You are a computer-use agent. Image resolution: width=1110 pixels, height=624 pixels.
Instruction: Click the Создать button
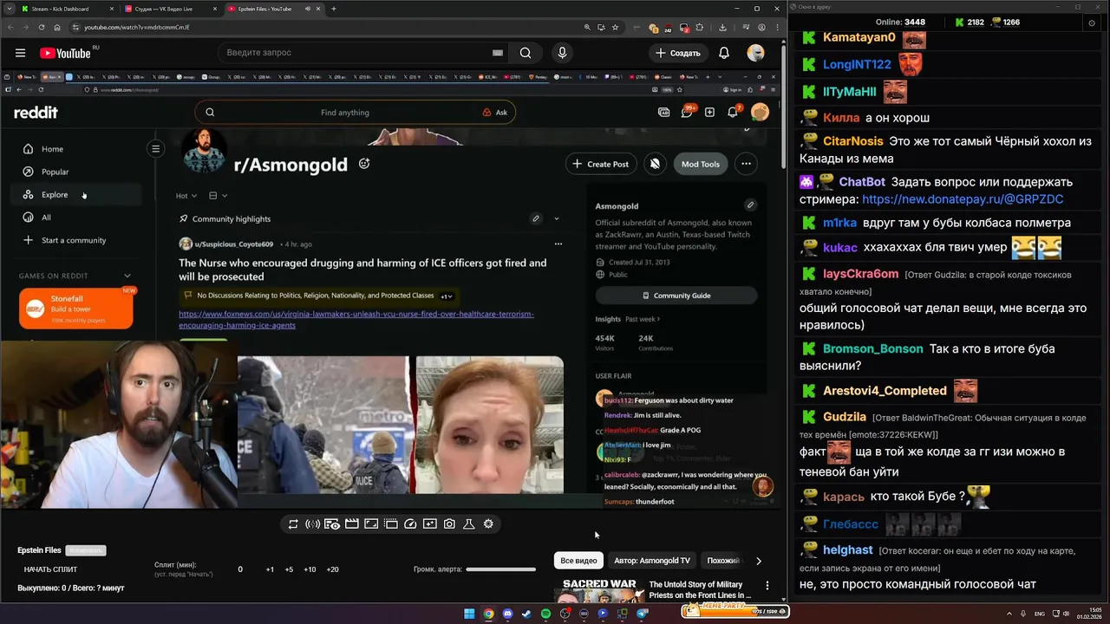(678, 53)
